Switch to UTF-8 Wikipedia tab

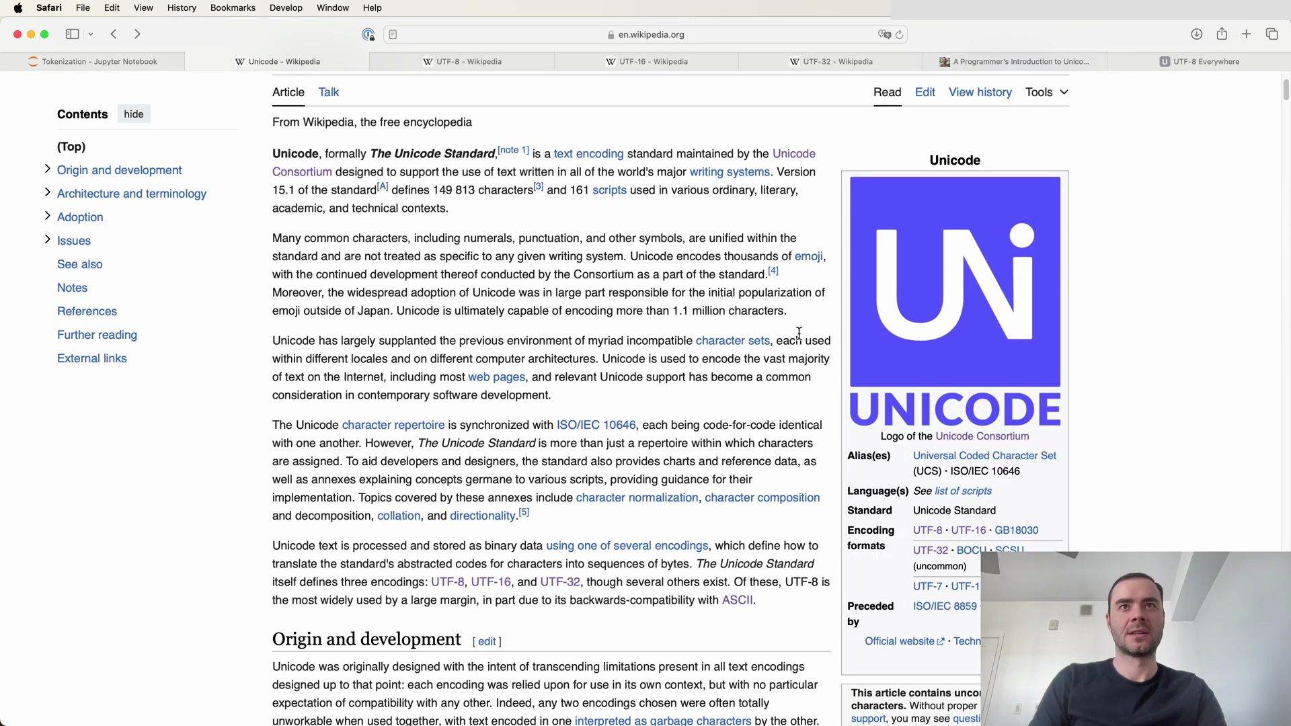click(x=462, y=61)
